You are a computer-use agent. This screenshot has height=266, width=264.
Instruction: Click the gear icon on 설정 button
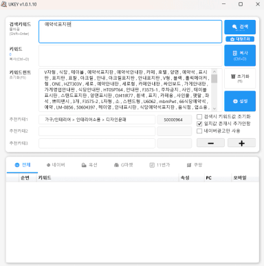(235, 101)
